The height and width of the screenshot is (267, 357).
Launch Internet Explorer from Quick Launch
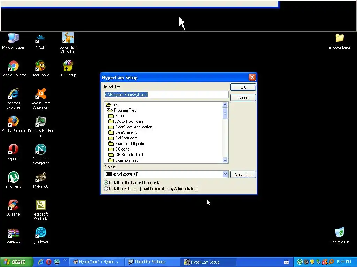click(x=41, y=262)
